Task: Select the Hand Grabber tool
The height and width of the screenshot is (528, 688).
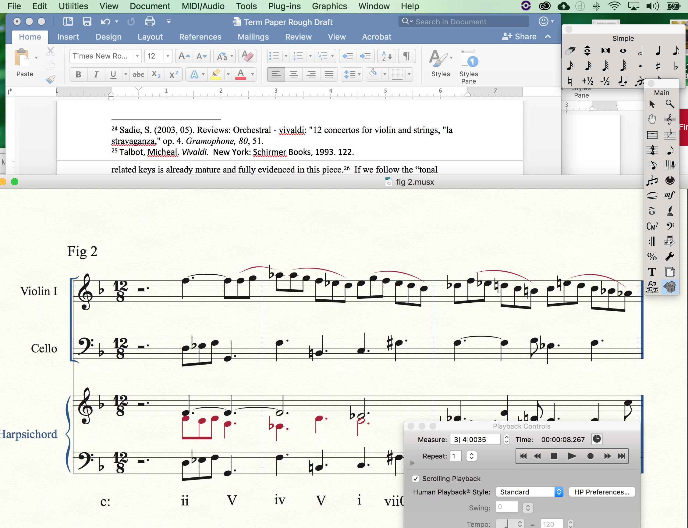Action: (x=652, y=119)
